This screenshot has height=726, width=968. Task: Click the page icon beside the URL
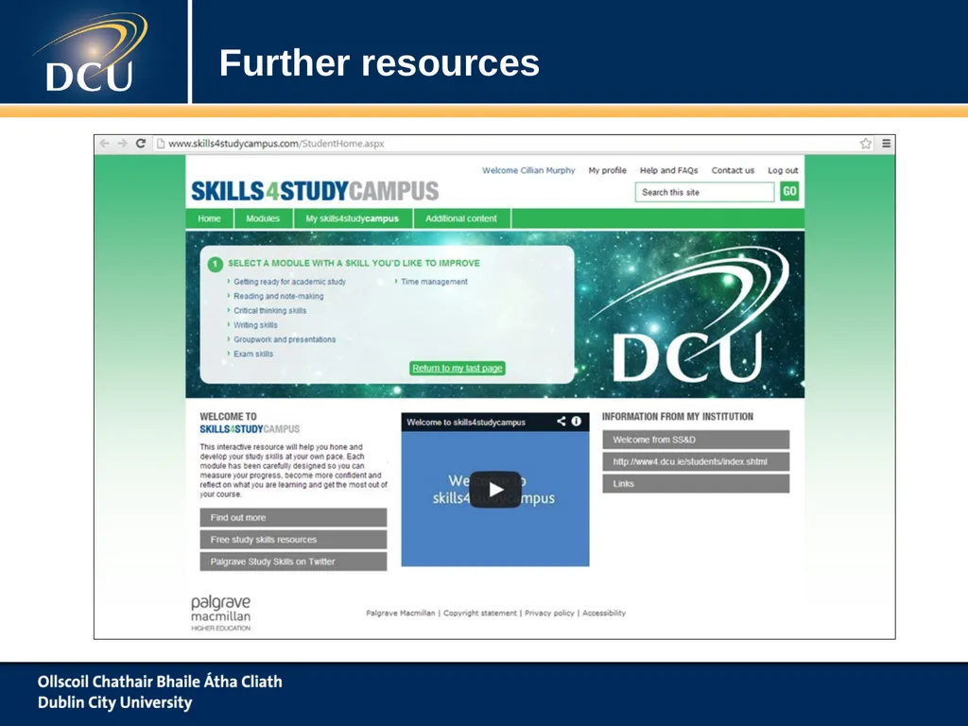pos(161,144)
